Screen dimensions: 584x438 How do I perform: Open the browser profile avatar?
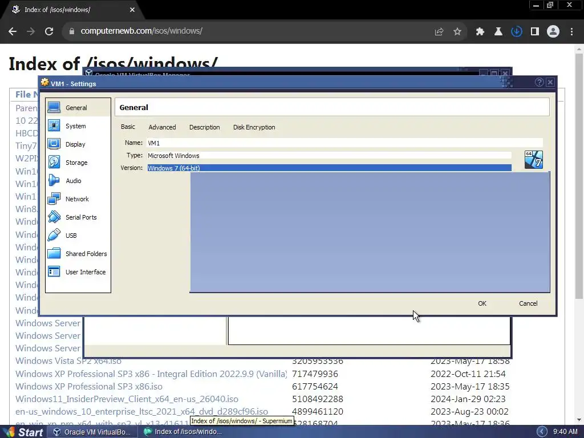[x=553, y=32]
